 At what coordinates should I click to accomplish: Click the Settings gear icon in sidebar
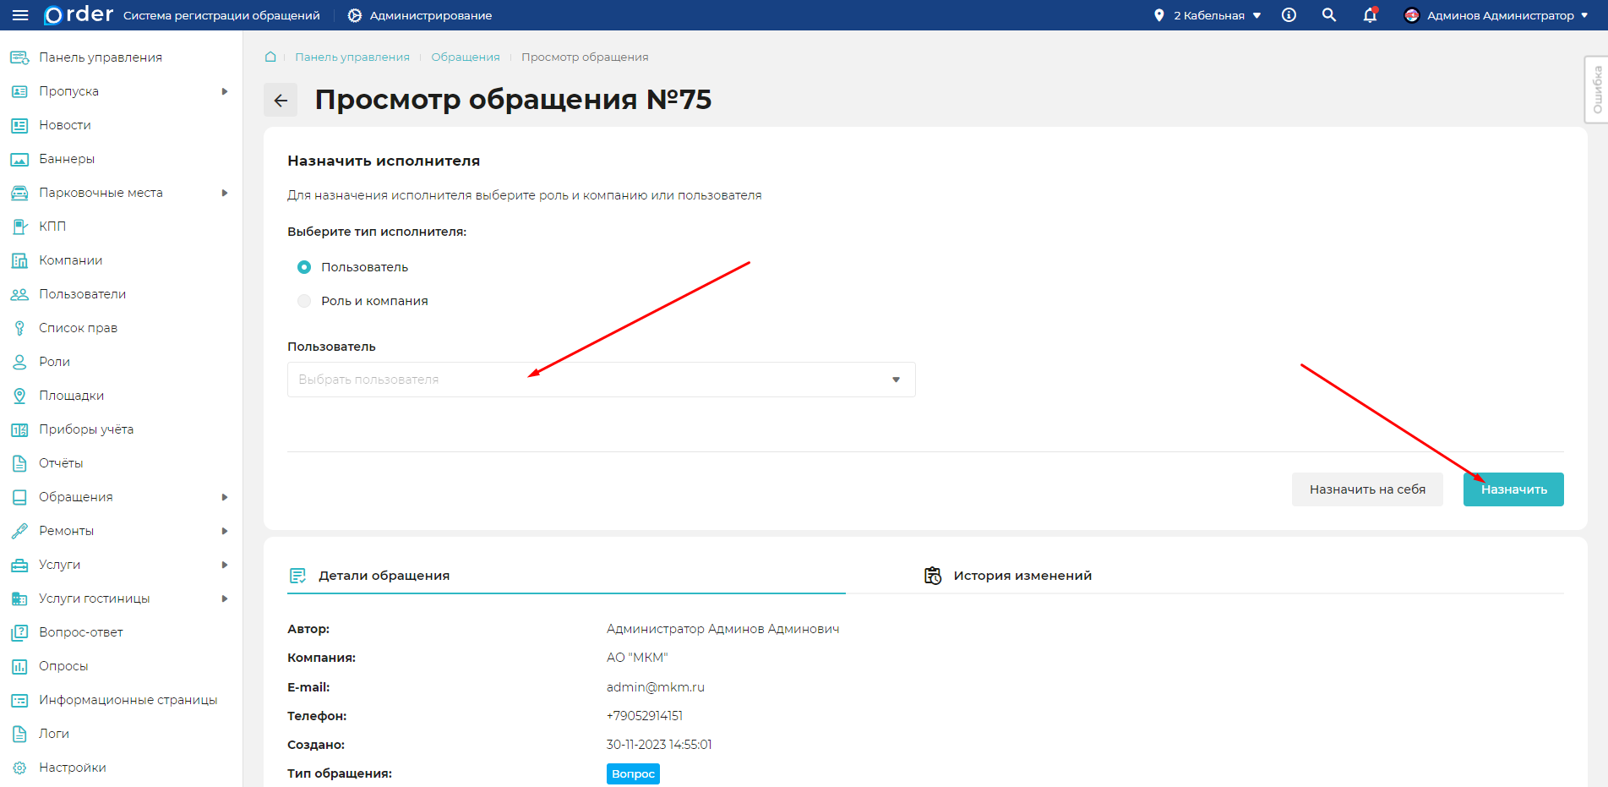coord(19,768)
